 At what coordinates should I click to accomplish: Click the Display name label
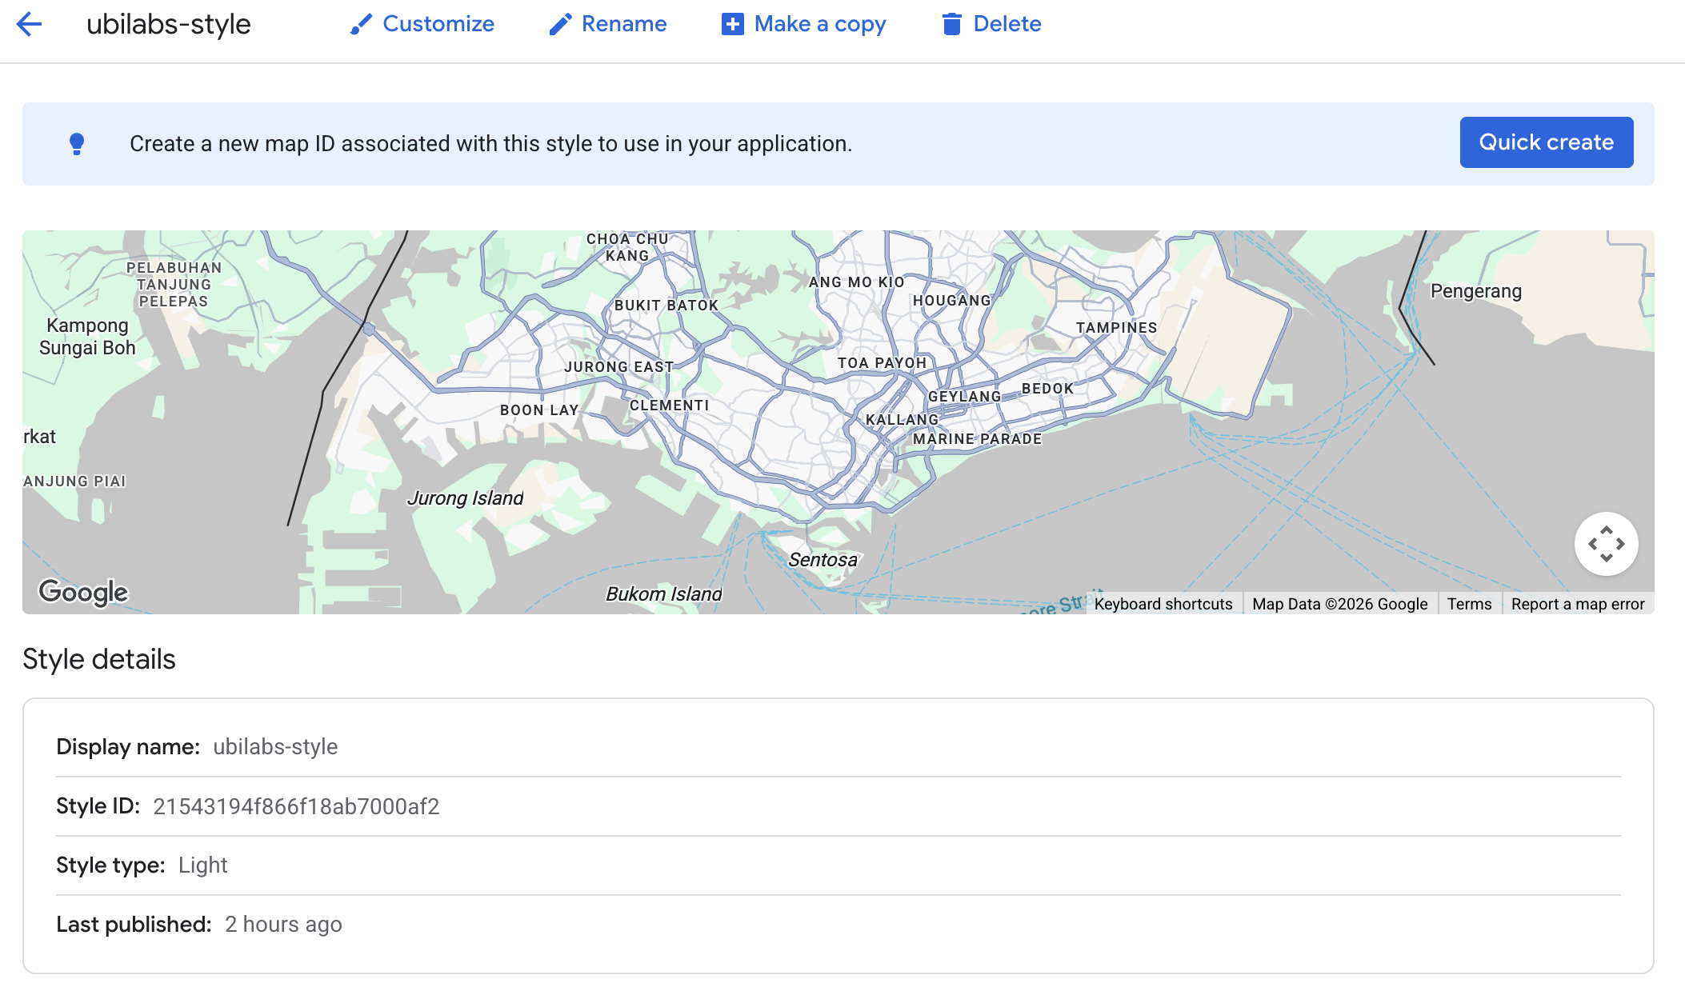tap(128, 746)
